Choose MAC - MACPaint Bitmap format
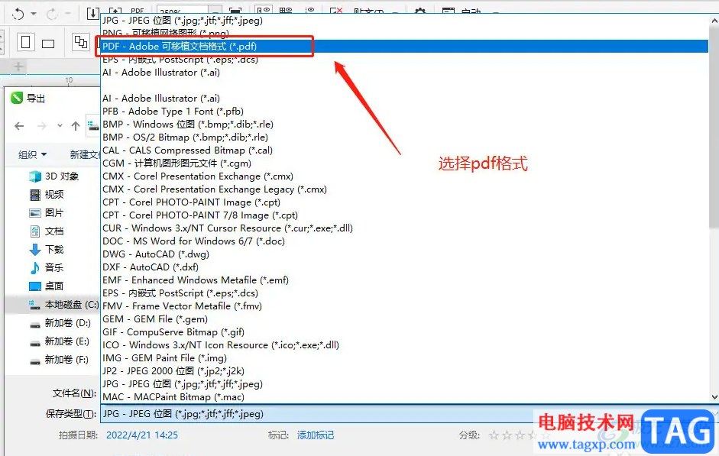Image resolution: width=719 pixels, height=456 pixels. point(405,397)
